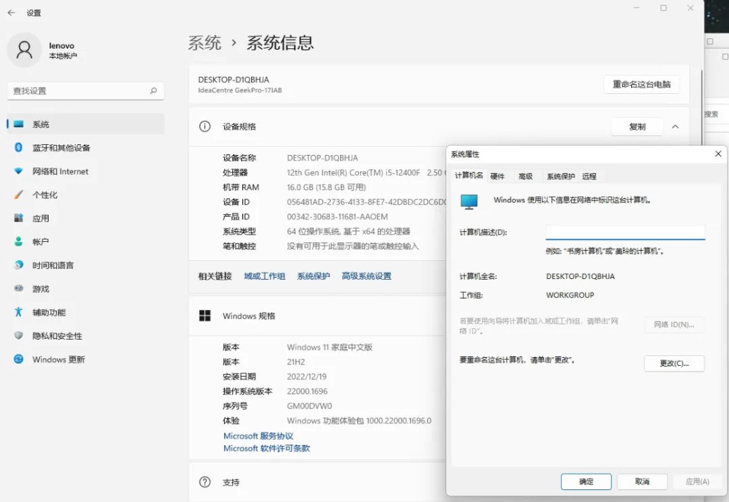
Task: Click WORKGROUP text in 系统属性
Action: (570, 295)
